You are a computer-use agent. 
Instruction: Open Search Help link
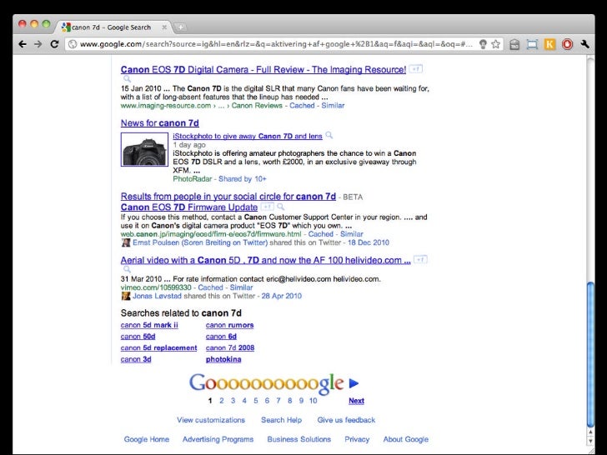coord(282,420)
